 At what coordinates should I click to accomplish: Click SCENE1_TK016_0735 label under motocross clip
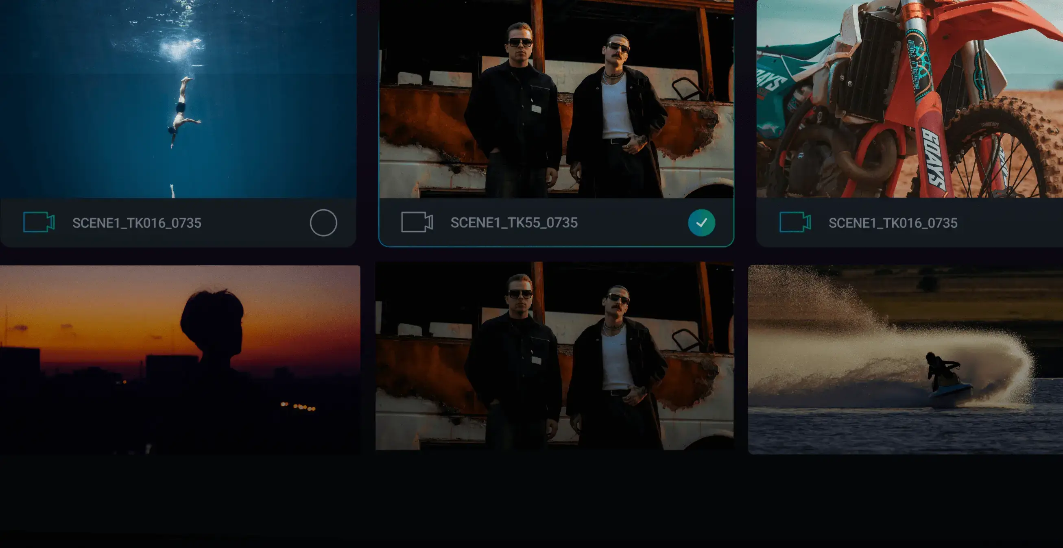click(893, 223)
